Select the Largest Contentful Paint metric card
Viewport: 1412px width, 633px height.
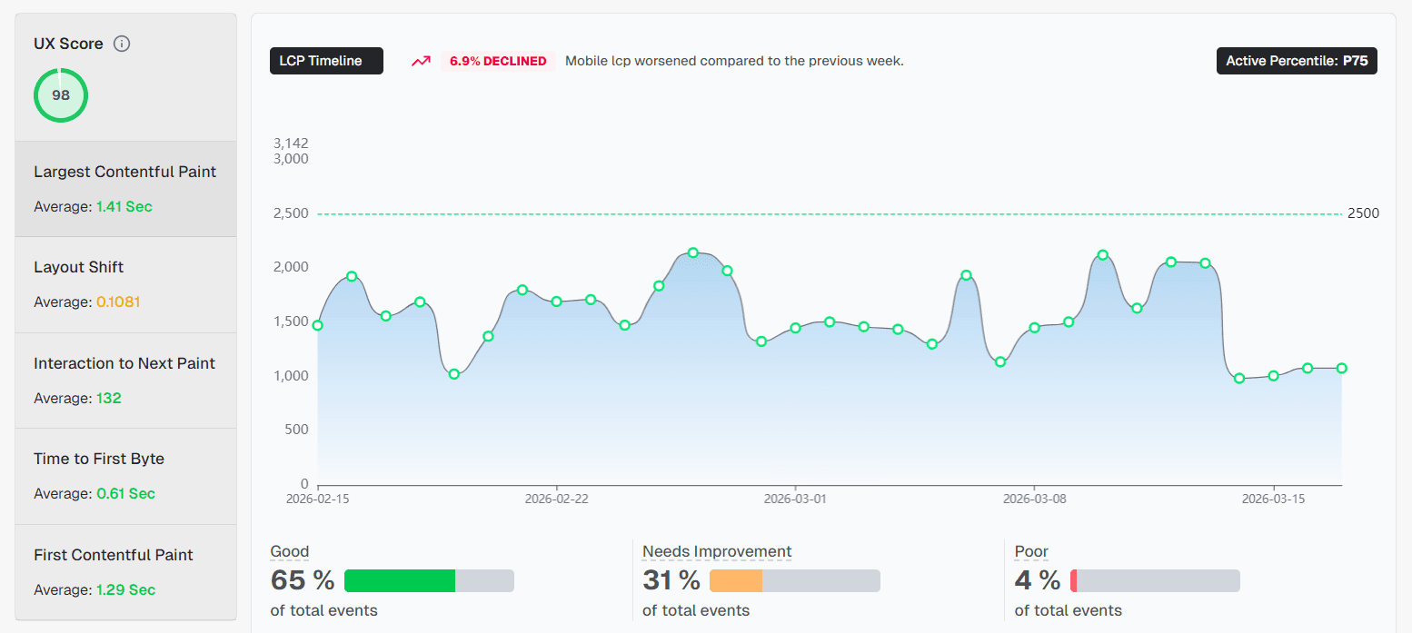pyautogui.click(x=125, y=188)
